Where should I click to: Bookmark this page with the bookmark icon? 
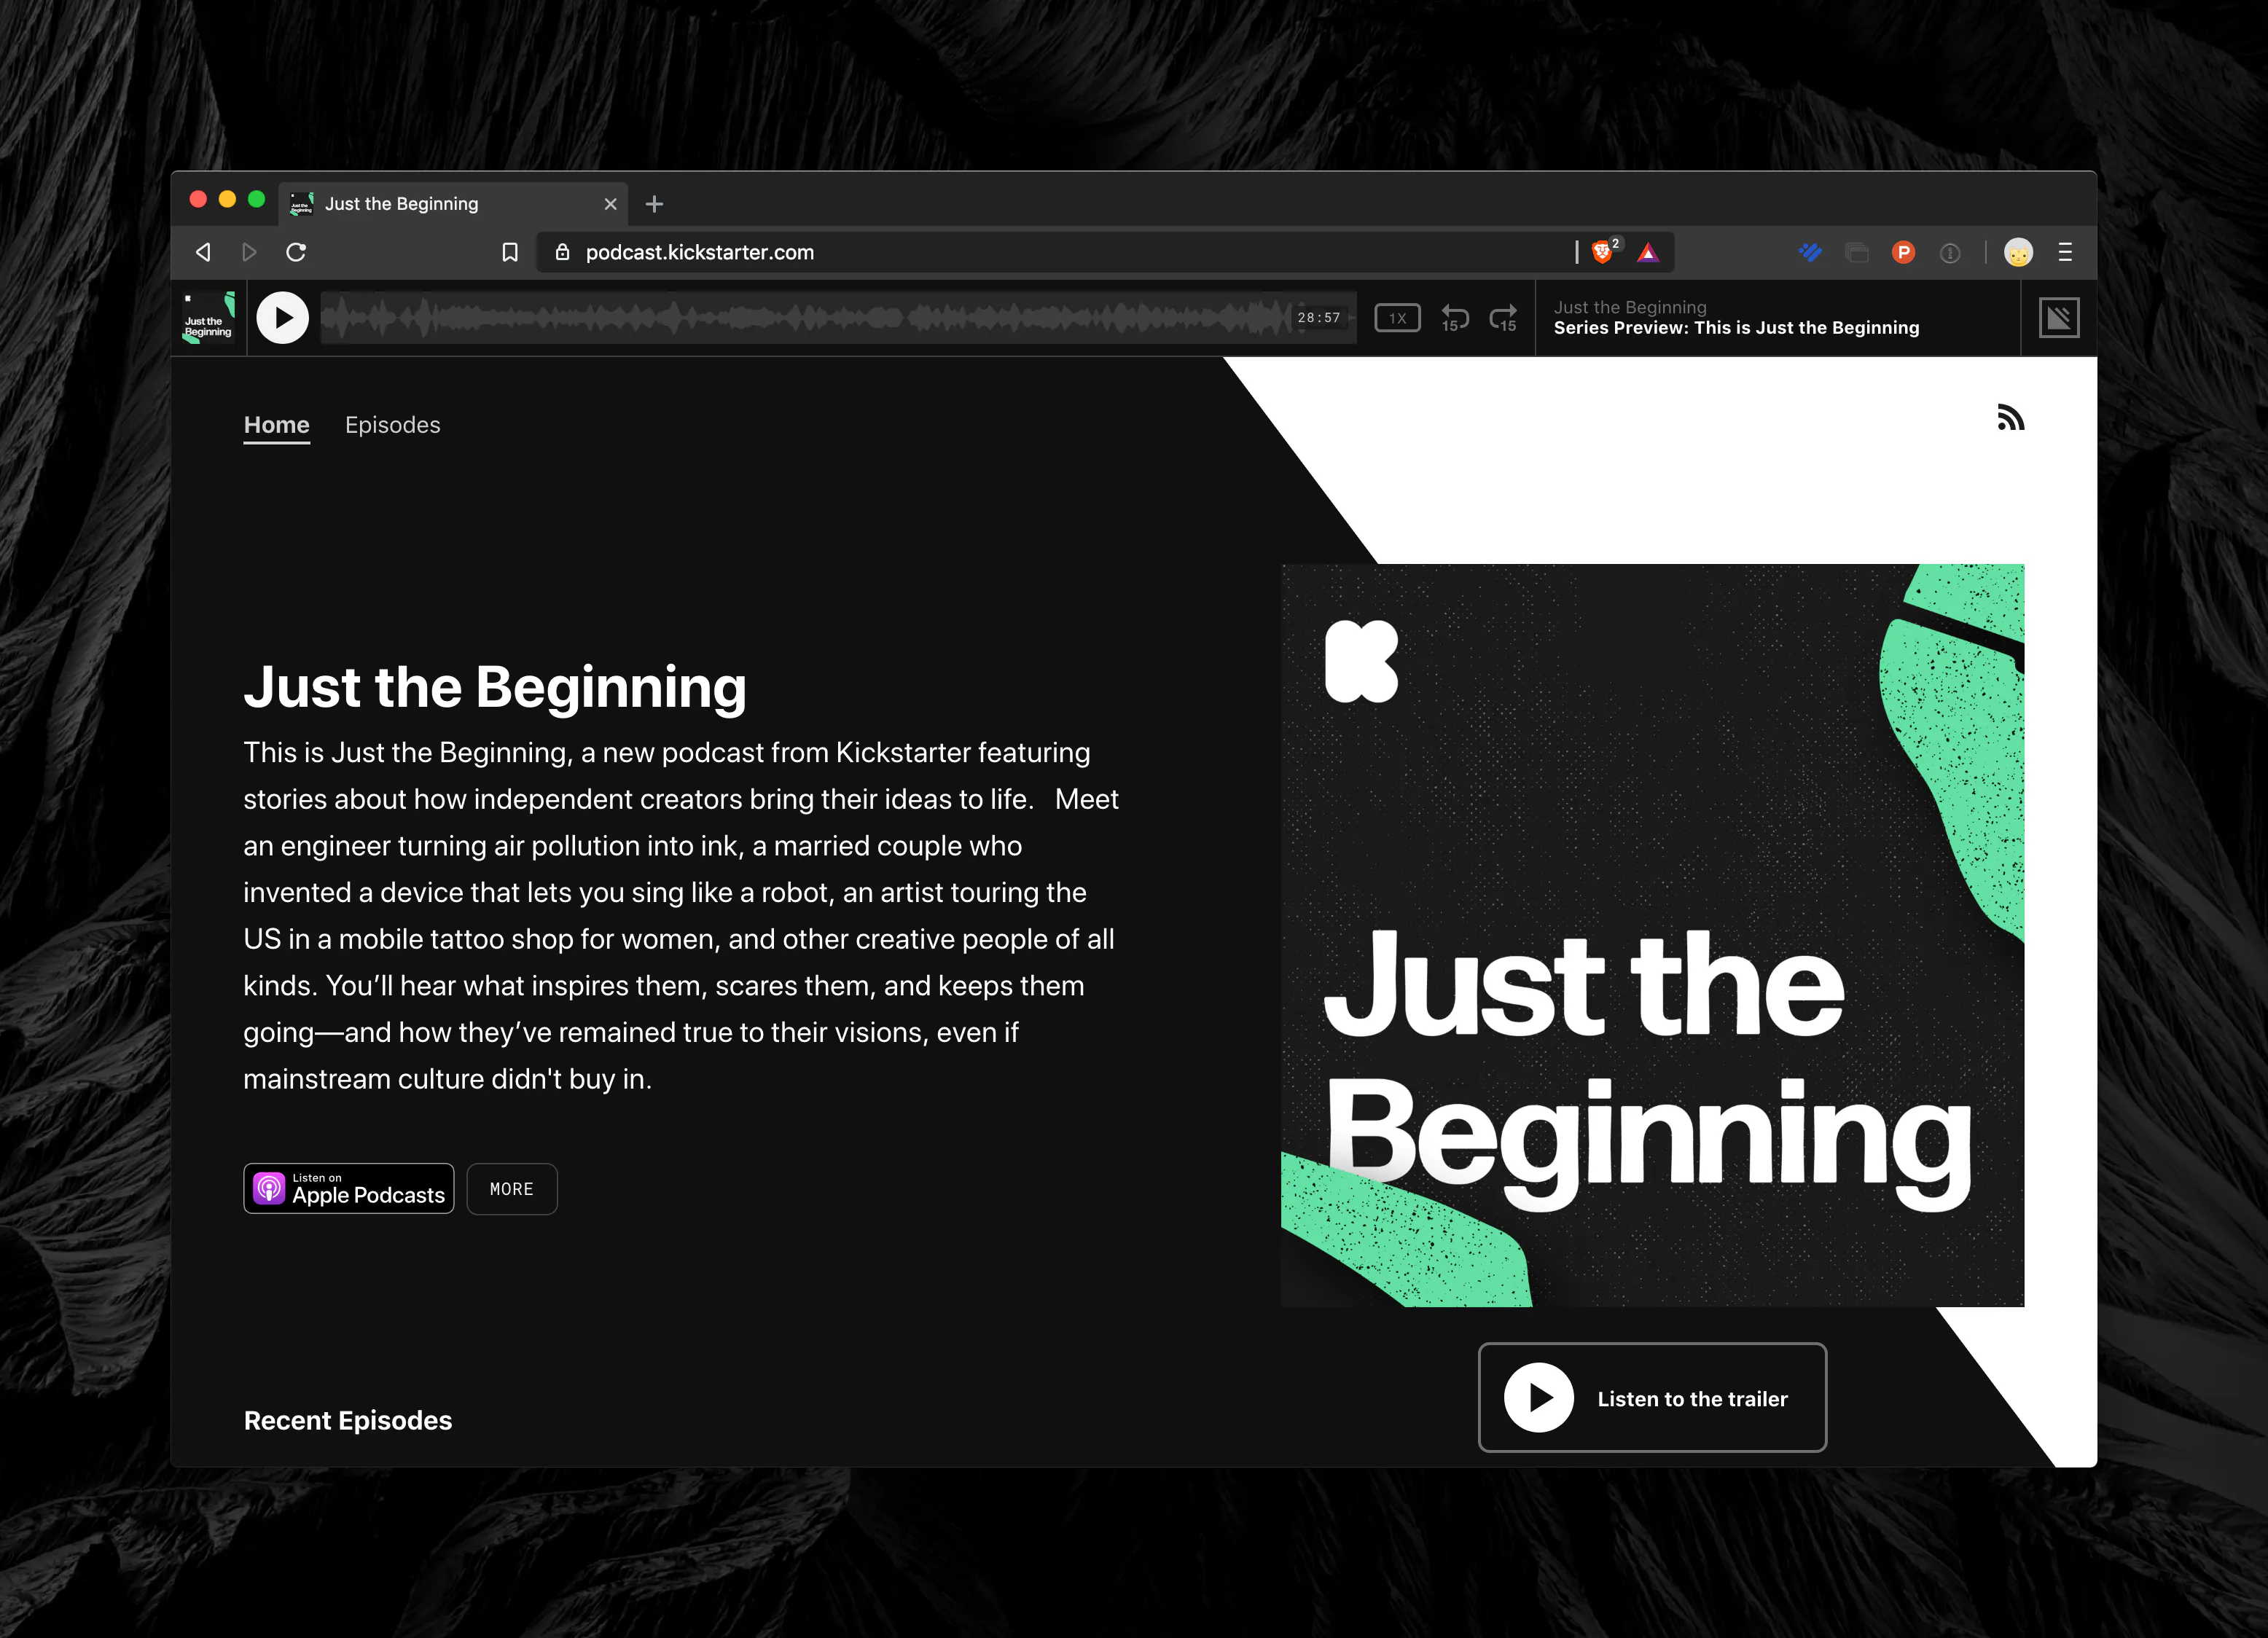[510, 252]
